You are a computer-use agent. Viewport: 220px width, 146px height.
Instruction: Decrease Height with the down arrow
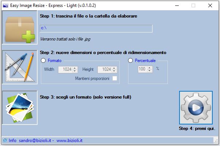(x=114, y=71)
